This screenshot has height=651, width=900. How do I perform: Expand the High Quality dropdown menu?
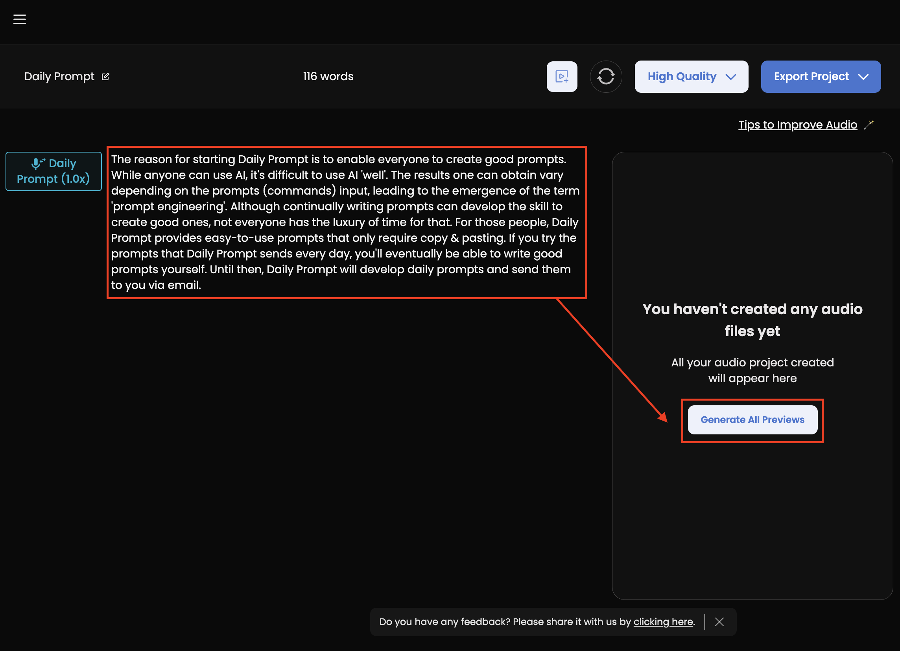[692, 77]
